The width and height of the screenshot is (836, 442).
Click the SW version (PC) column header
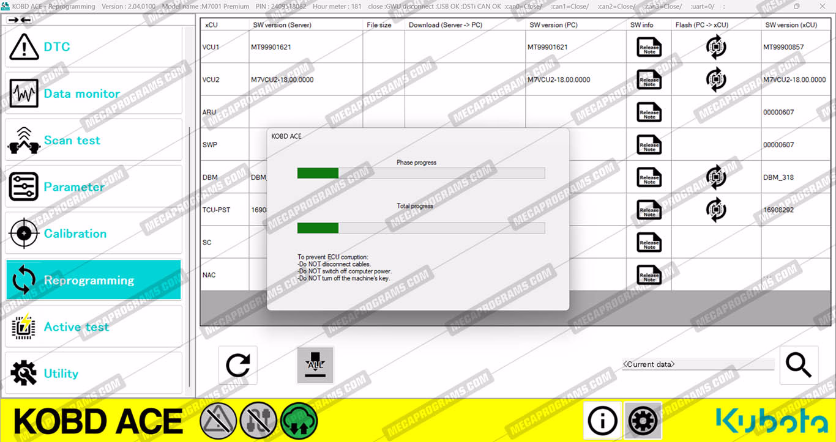click(576, 25)
